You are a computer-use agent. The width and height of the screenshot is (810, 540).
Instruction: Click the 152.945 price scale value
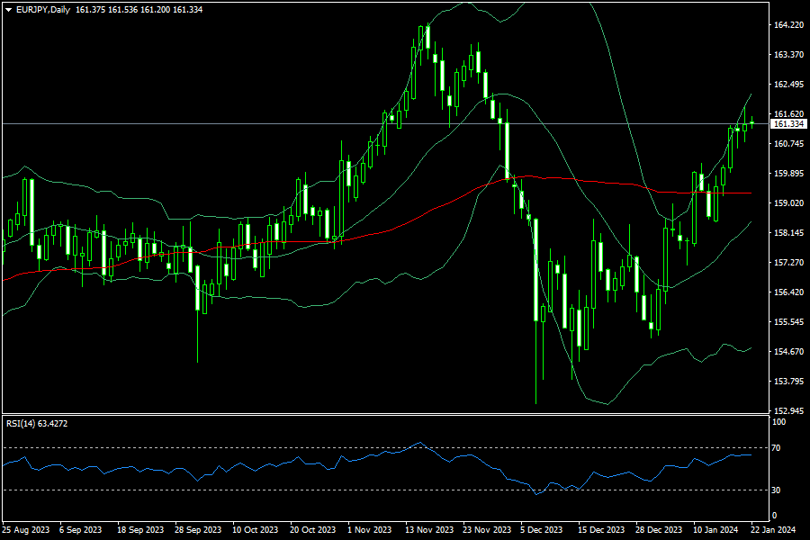coord(788,410)
